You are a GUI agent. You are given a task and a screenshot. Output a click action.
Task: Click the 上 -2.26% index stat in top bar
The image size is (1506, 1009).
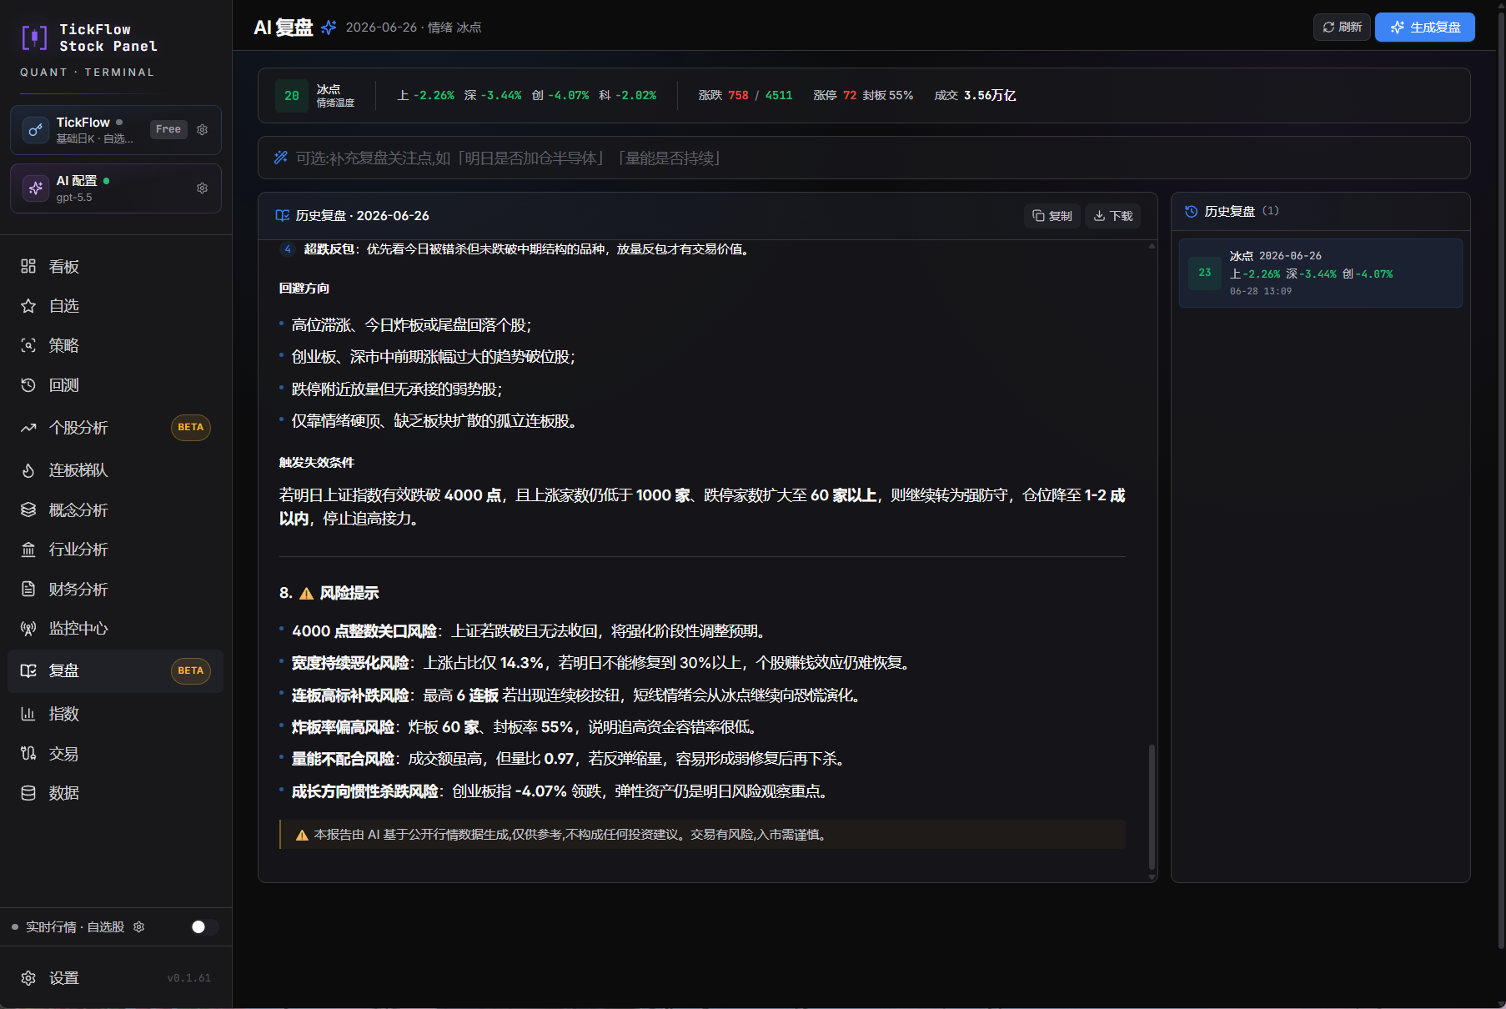[425, 96]
